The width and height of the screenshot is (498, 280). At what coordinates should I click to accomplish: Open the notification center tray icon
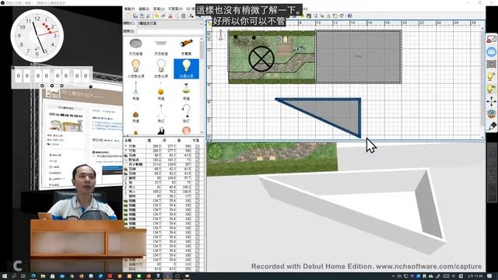490,276
